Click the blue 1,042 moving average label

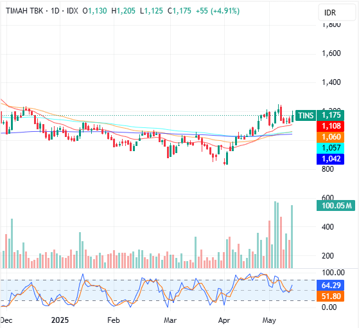[330, 159]
